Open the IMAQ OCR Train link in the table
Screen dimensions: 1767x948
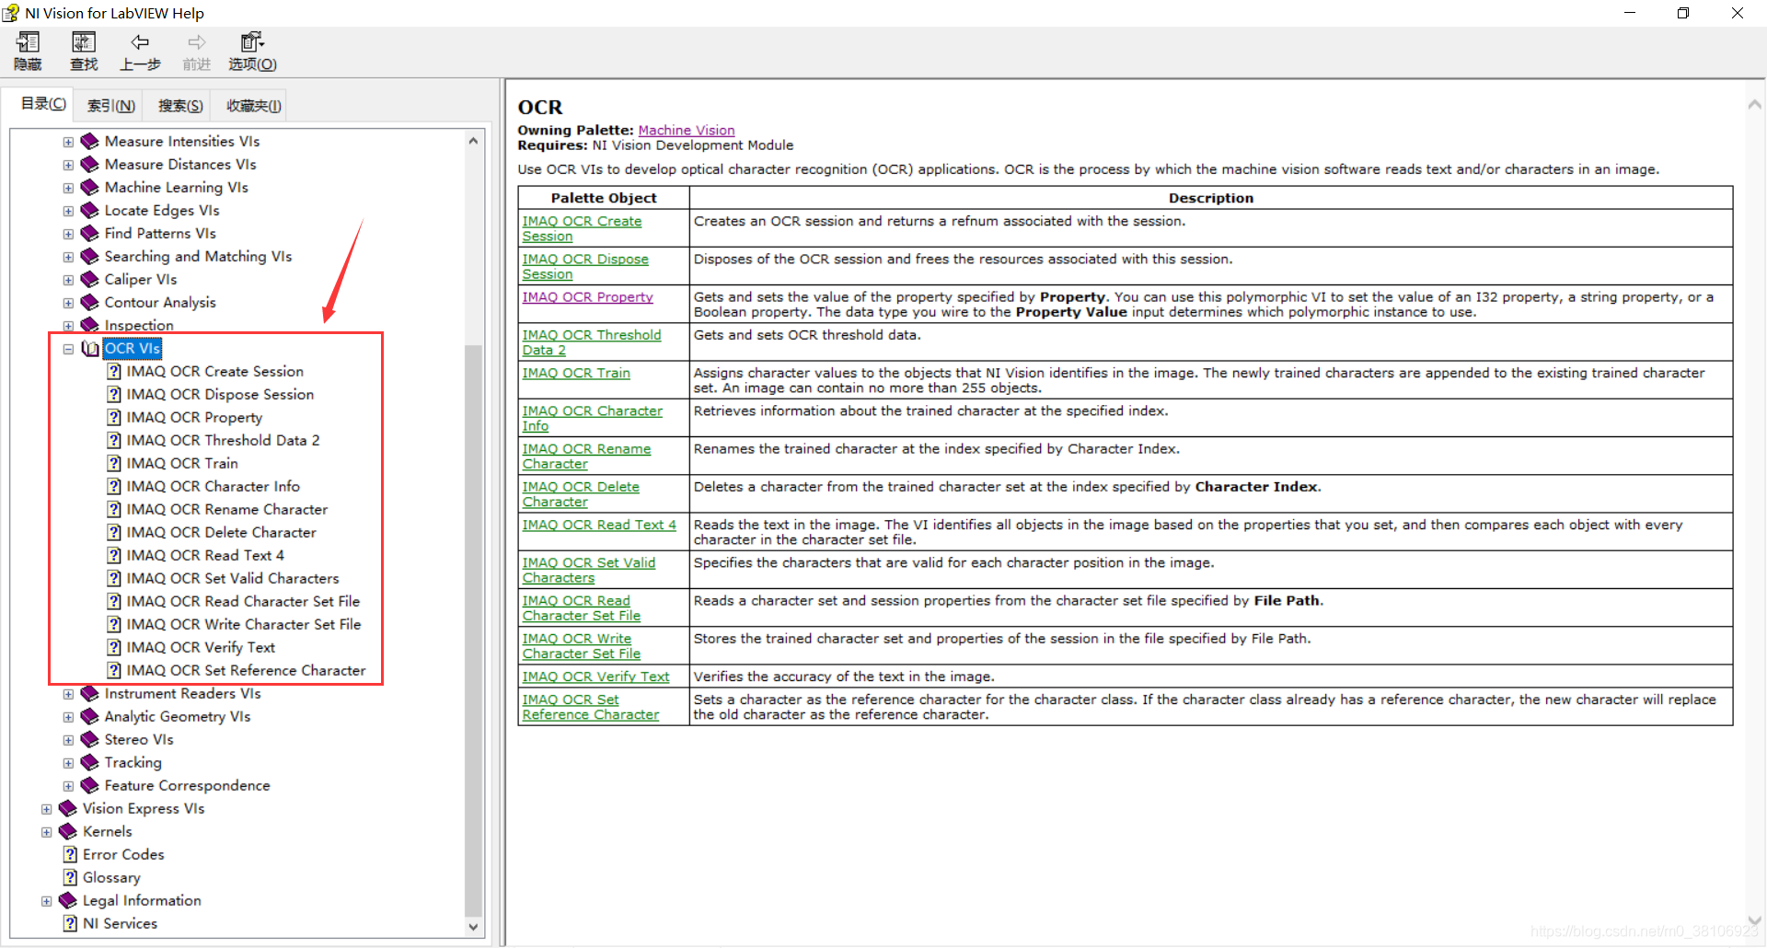[576, 373]
